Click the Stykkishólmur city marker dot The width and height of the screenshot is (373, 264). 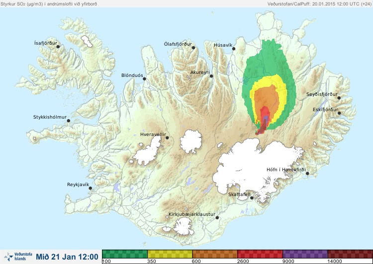click(x=69, y=121)
